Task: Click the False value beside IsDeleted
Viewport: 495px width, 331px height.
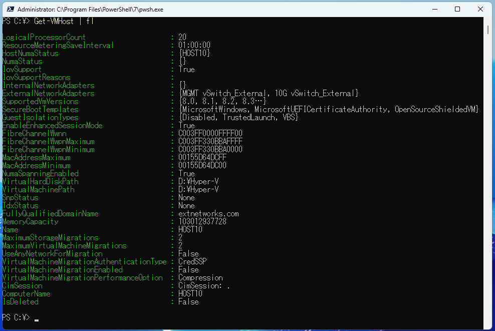Action: 188,301
